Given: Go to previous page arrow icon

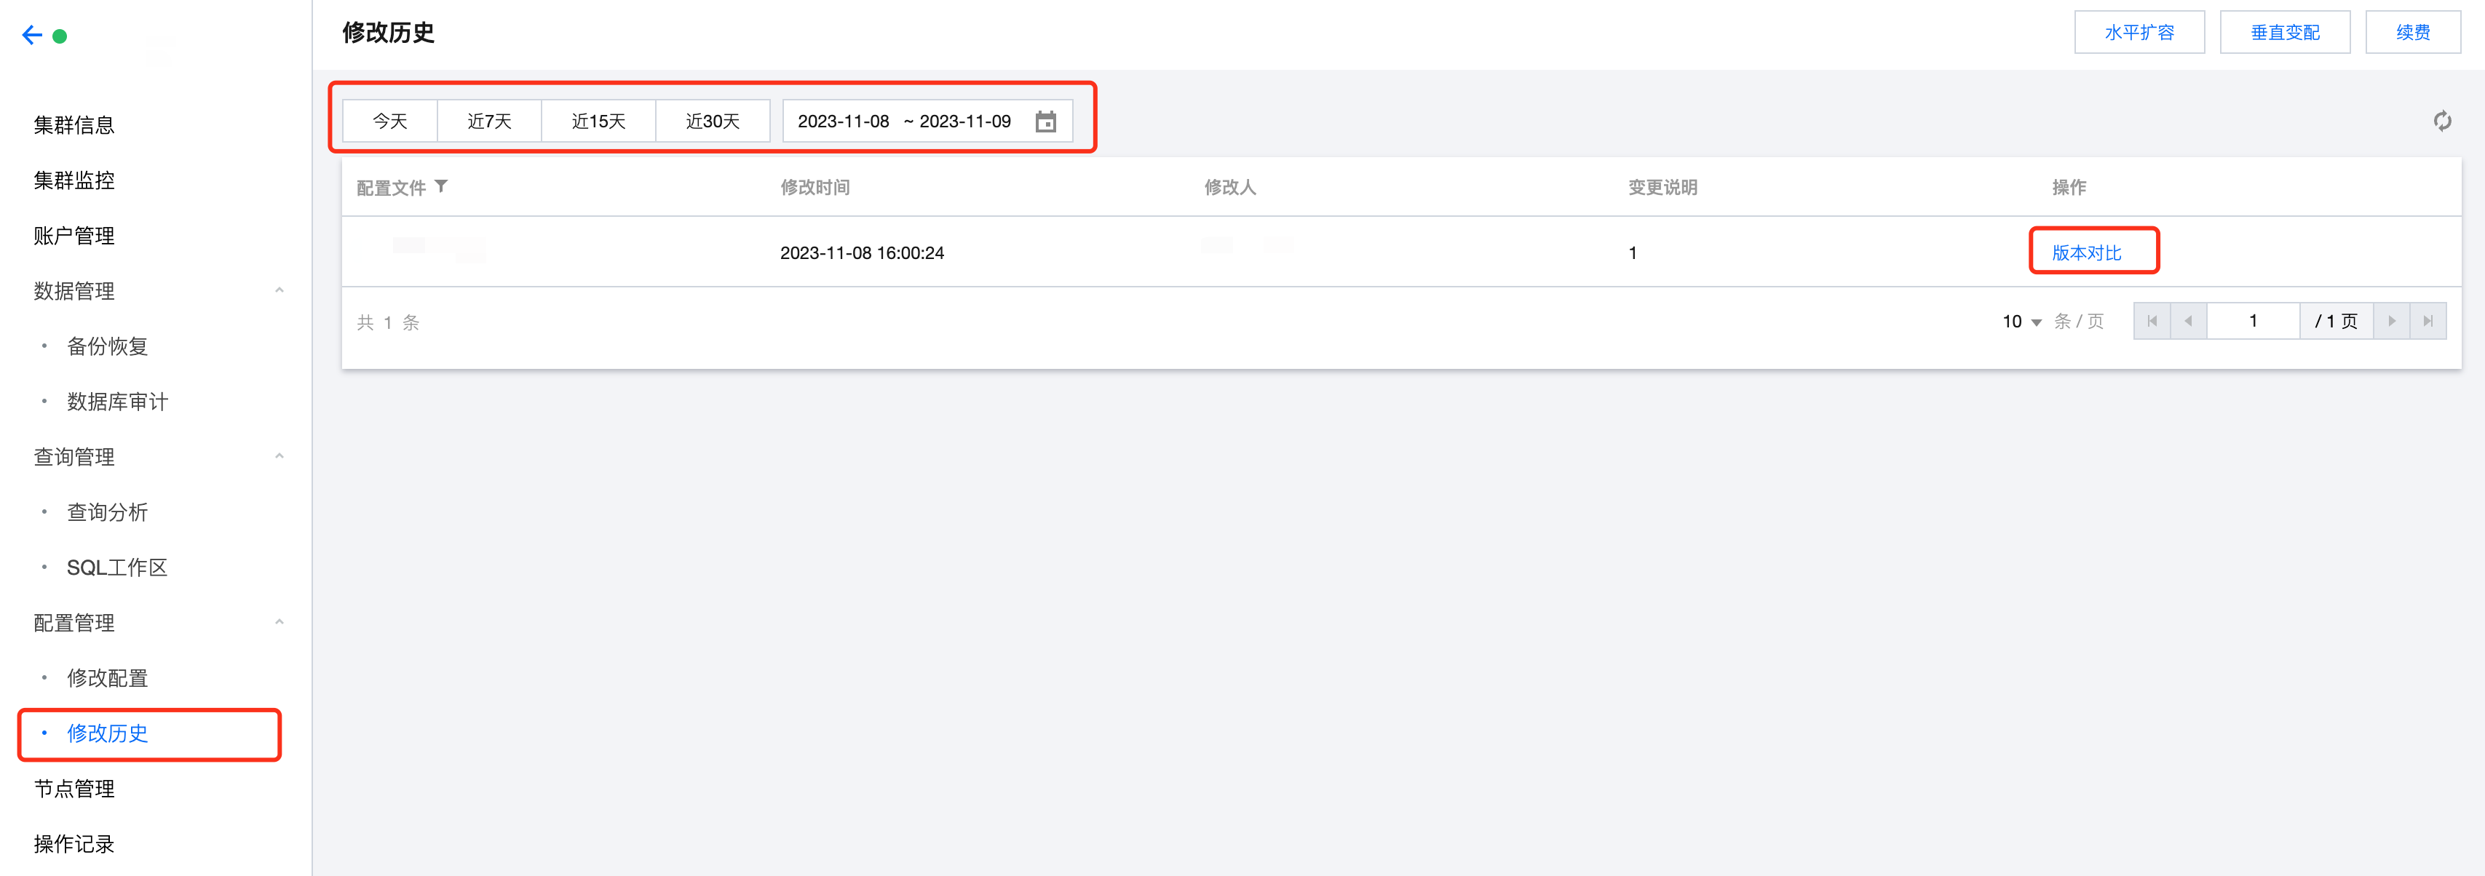Looking at the screenshot, I should pyautogui.click(x=2188, y=322).
